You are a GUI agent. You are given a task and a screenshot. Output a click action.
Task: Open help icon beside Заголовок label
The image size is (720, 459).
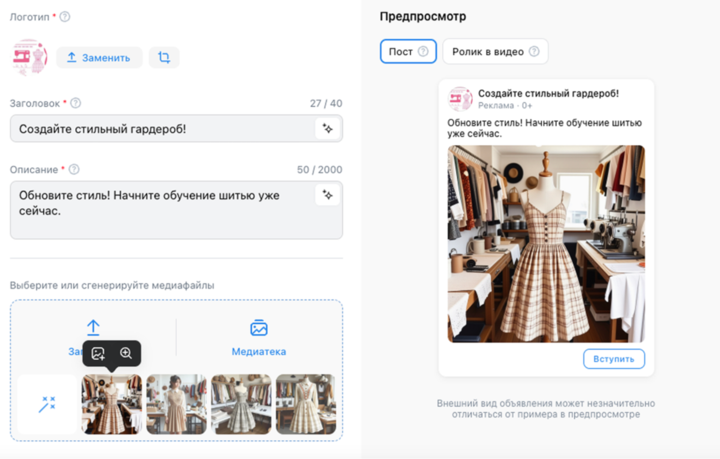(x=76, y=103)
